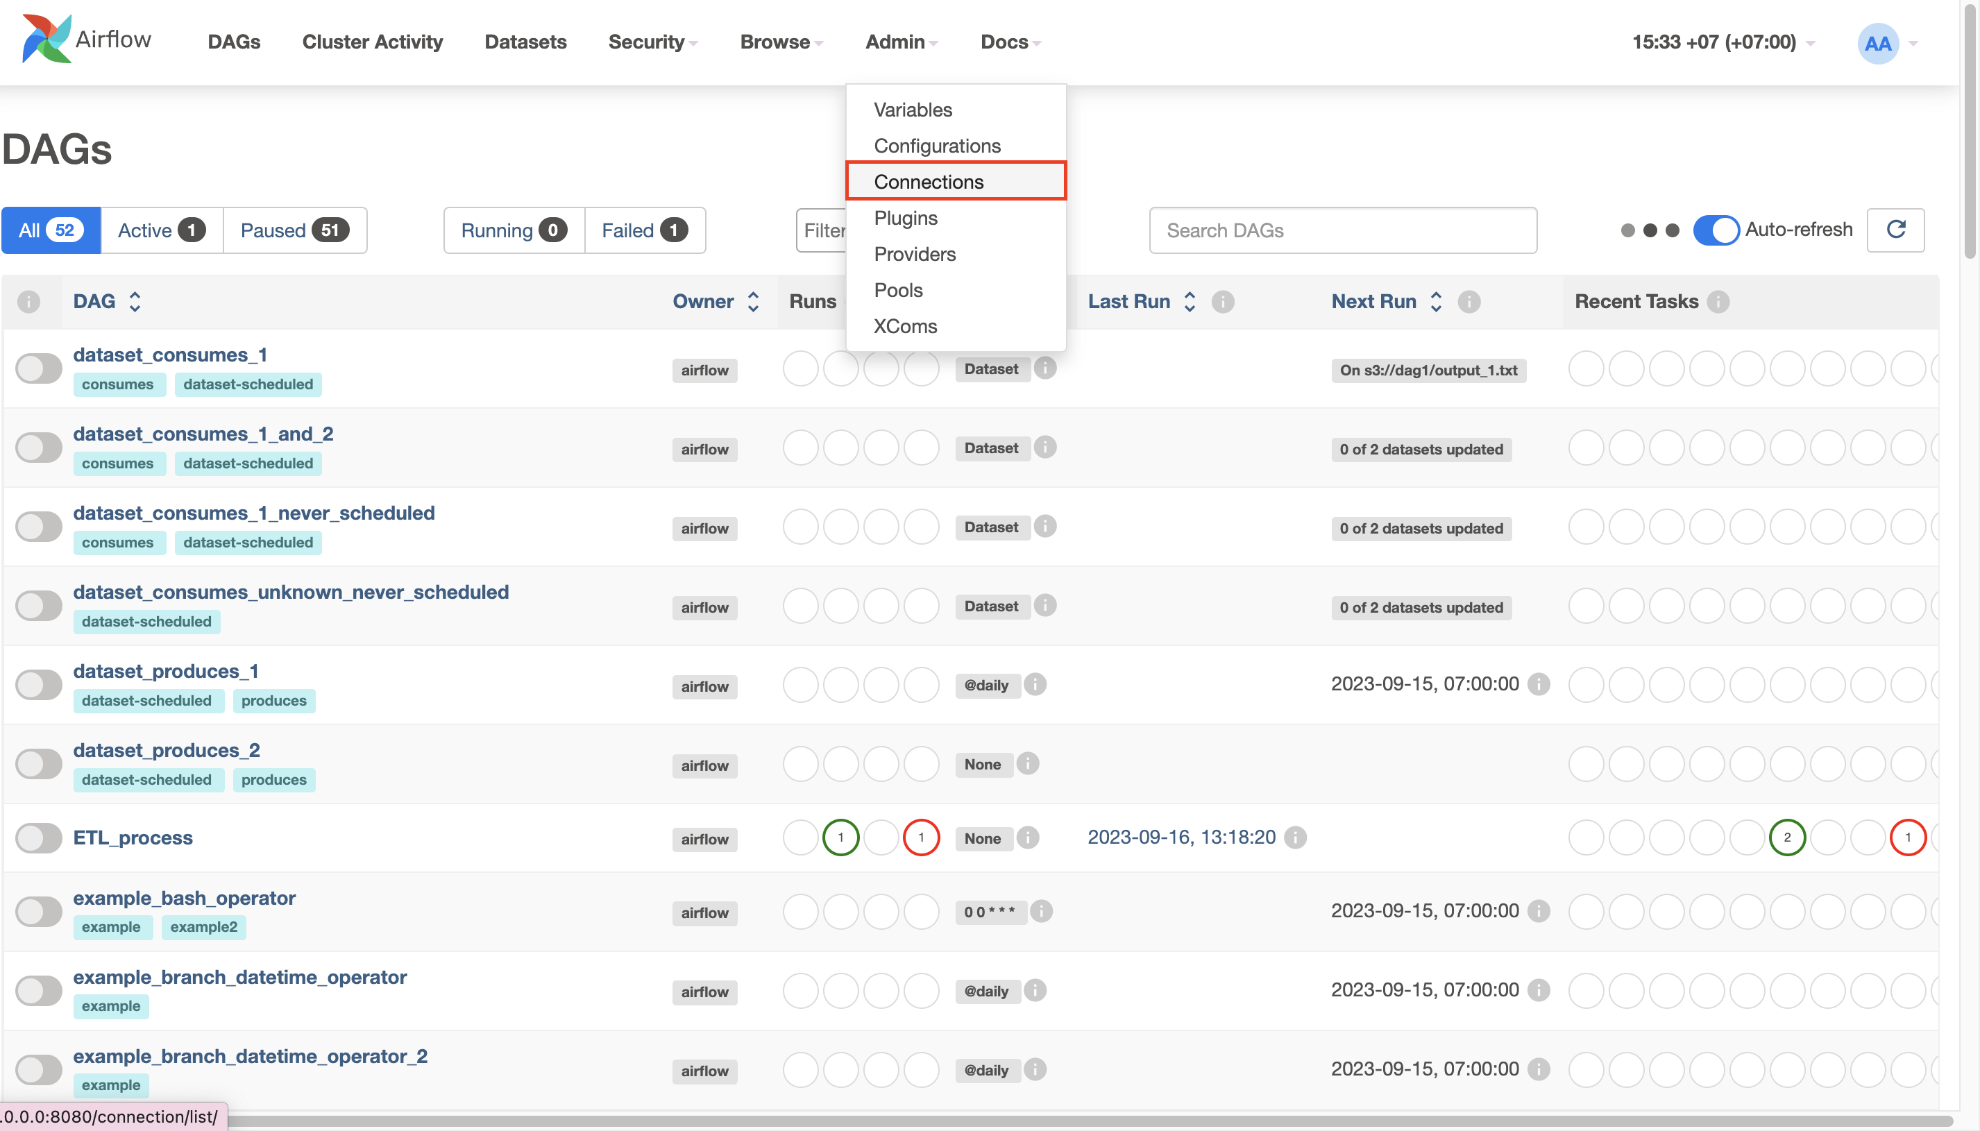The image size is (1980, 1131).
Task: Click the schedule info icon beside ETL_process None badge
Action: tap(1027, 838)
